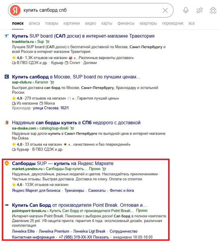Click the cart icon beside catalog/sup-doski
This screenshot has height=242, width=220.
click(x=72, y=129)
